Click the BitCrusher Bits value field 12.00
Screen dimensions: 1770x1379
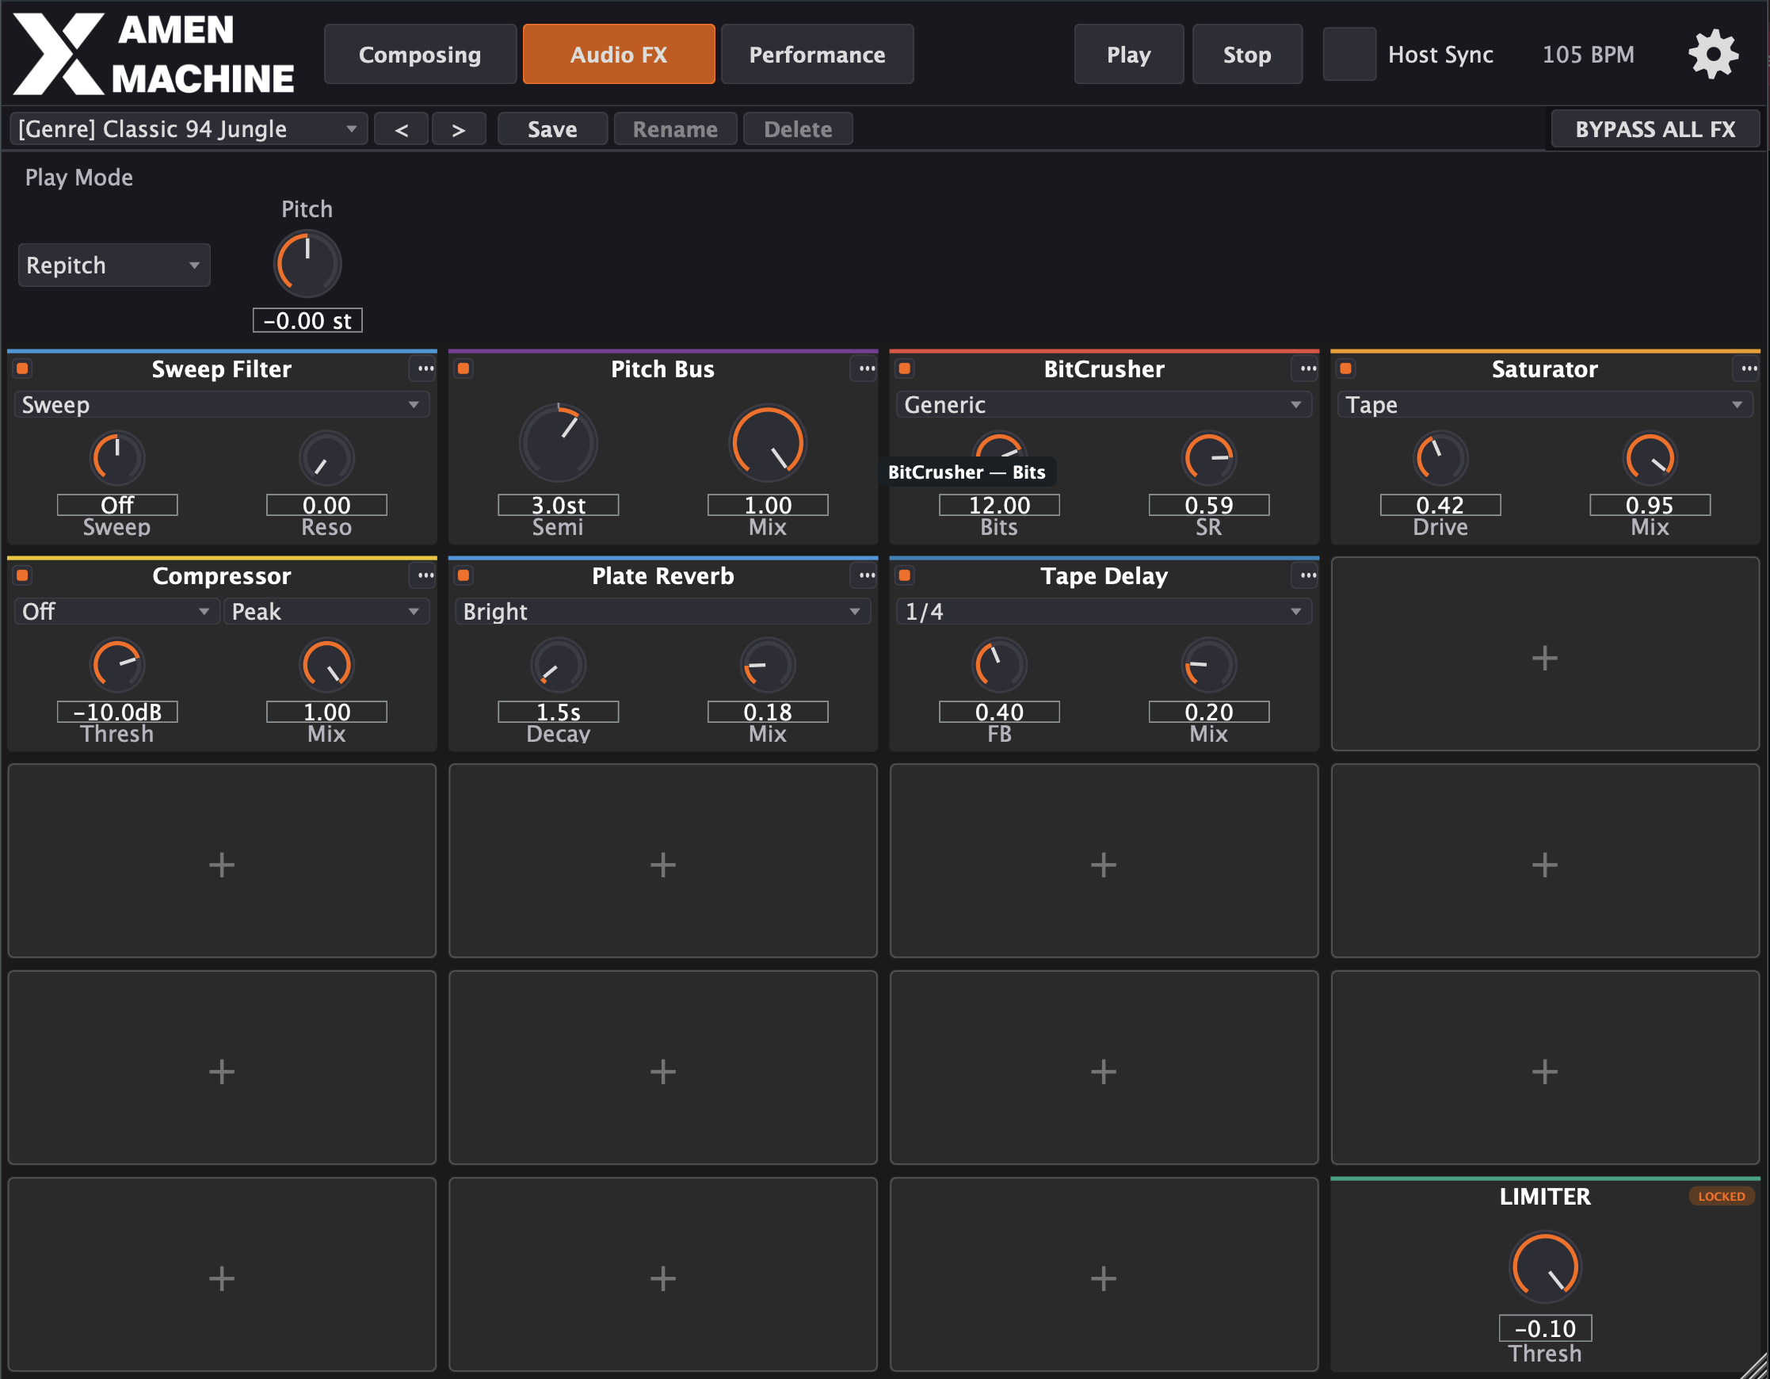click(x=999, y=505)
